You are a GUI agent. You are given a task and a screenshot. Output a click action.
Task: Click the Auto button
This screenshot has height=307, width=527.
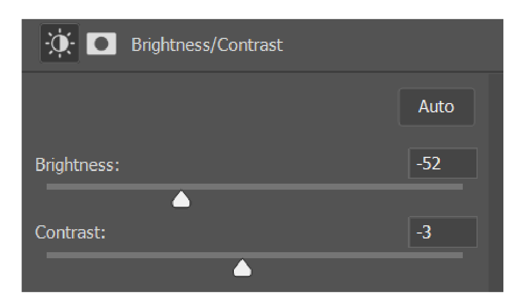pyautogui.click(x=436, y=107)
